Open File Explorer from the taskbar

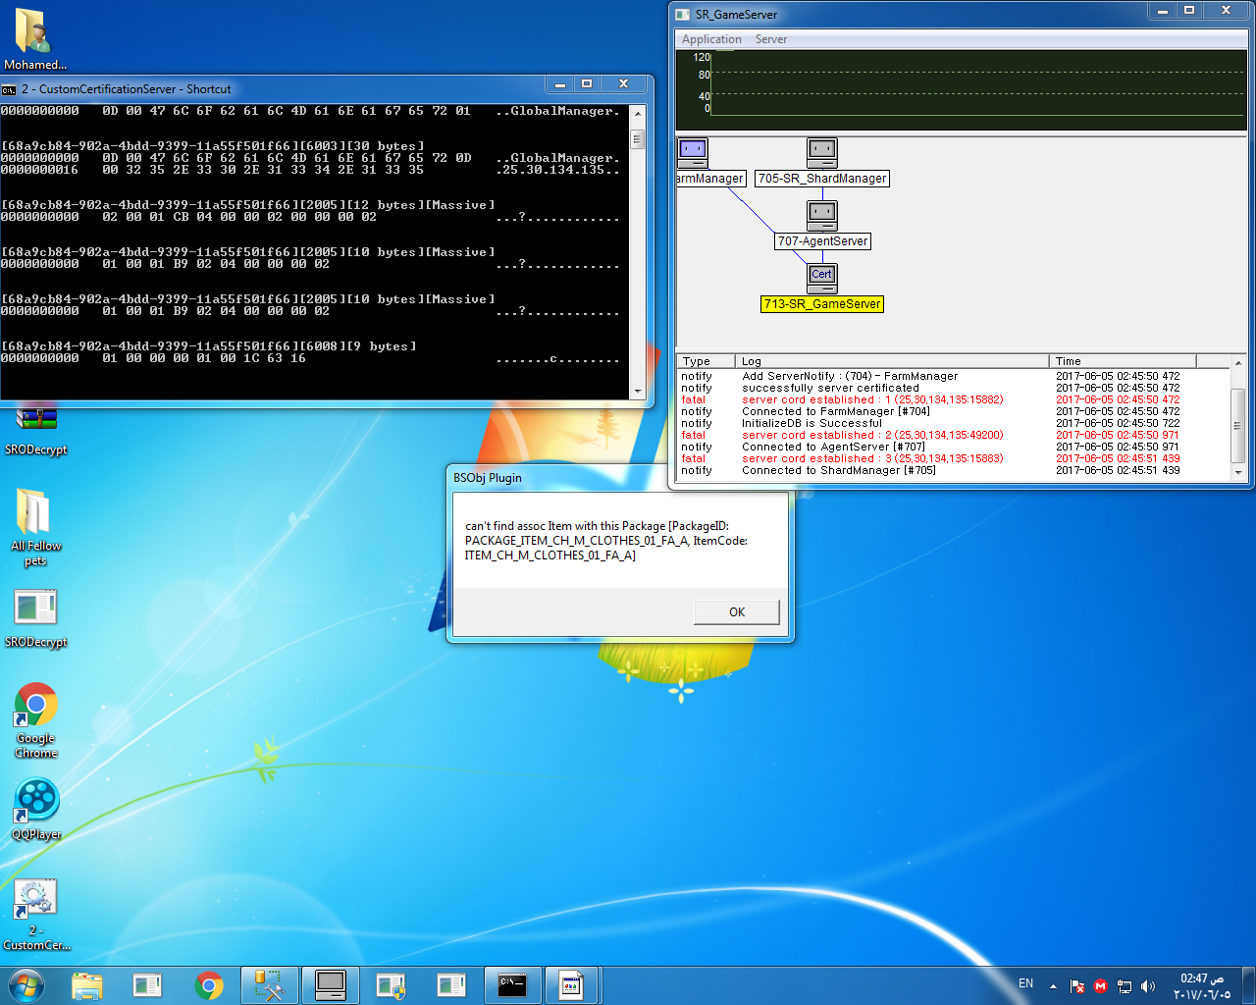(x=87, y=985)
